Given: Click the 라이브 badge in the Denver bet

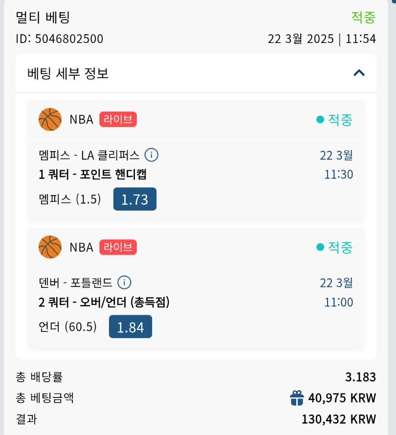Looking at the screenshot, I should 118,247.
